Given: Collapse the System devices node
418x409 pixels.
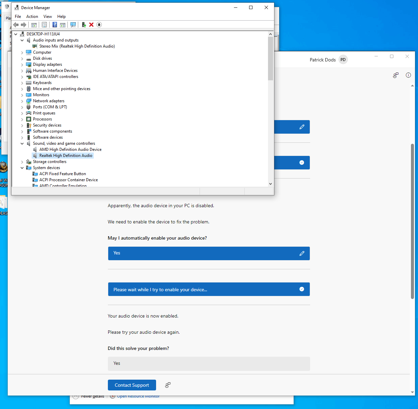Looking at the screenshot, I should click(22, 168).
